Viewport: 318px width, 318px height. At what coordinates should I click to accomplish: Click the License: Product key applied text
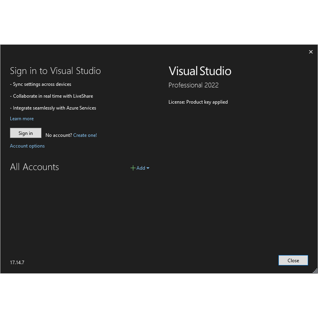coord(198,102)
